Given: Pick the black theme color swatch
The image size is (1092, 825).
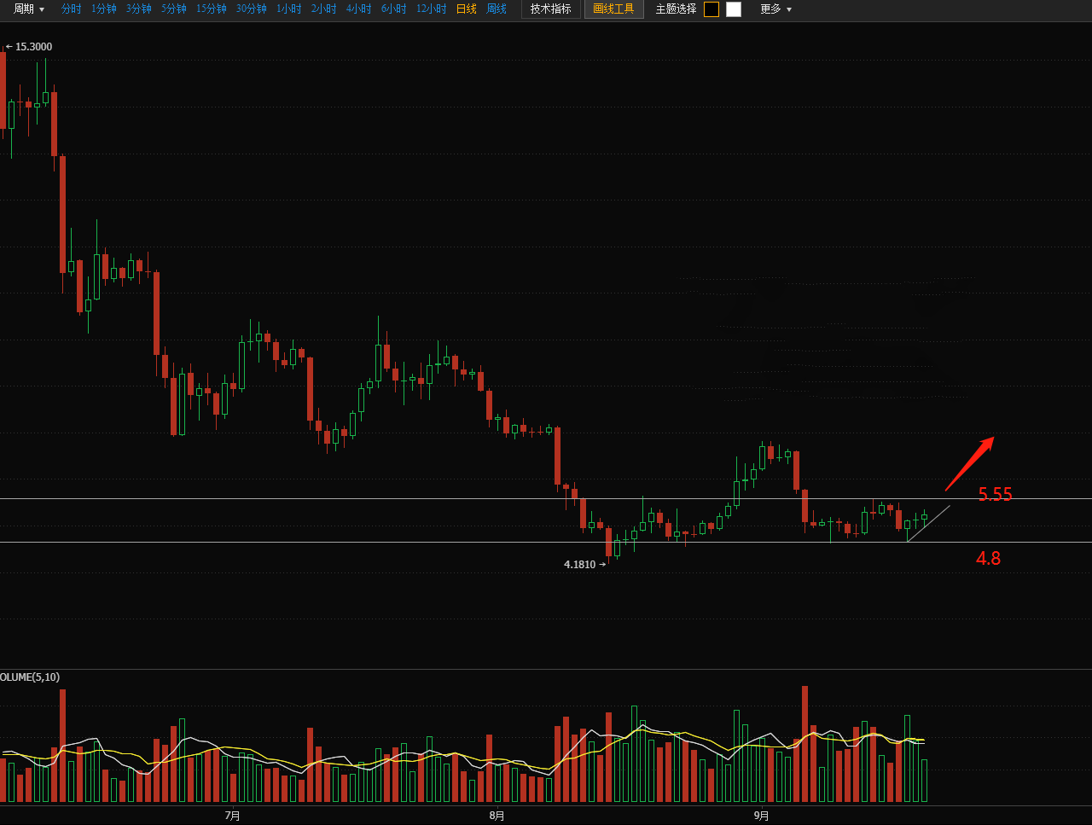Looking at the screenshot, I should (x=712, y=9).
